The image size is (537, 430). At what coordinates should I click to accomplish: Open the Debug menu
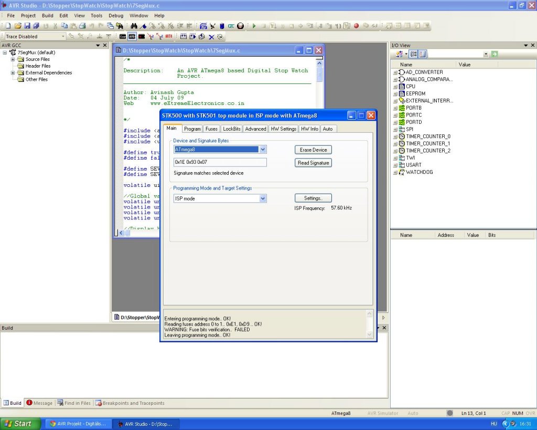[116, 15]
